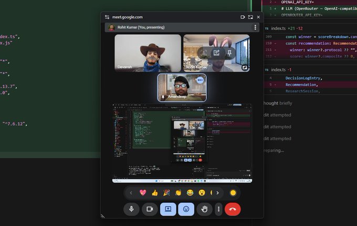This screenshot has width=357, height=226.
Task: Open more call options menu
Action: click(218, 209)
